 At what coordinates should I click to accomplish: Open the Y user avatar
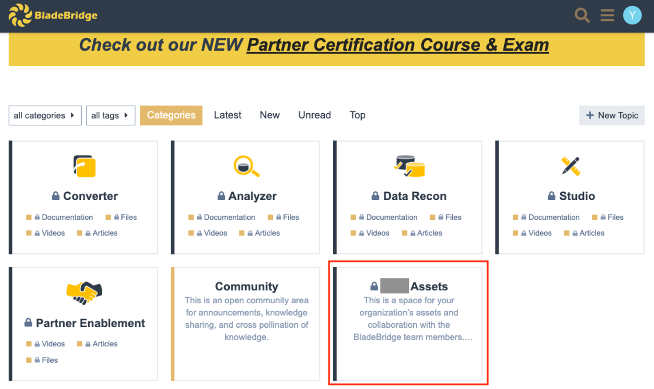pos(632,16)
